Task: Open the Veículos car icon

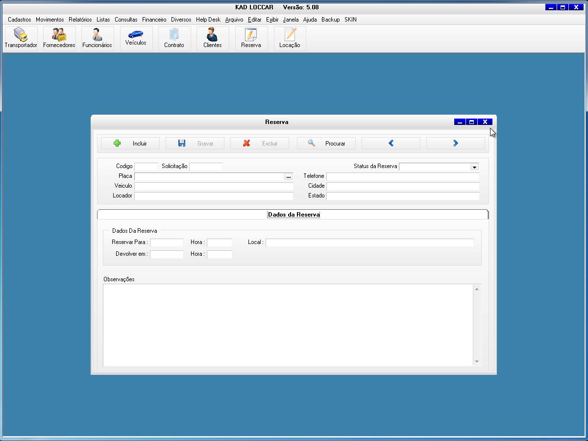Action: point(136,38)
